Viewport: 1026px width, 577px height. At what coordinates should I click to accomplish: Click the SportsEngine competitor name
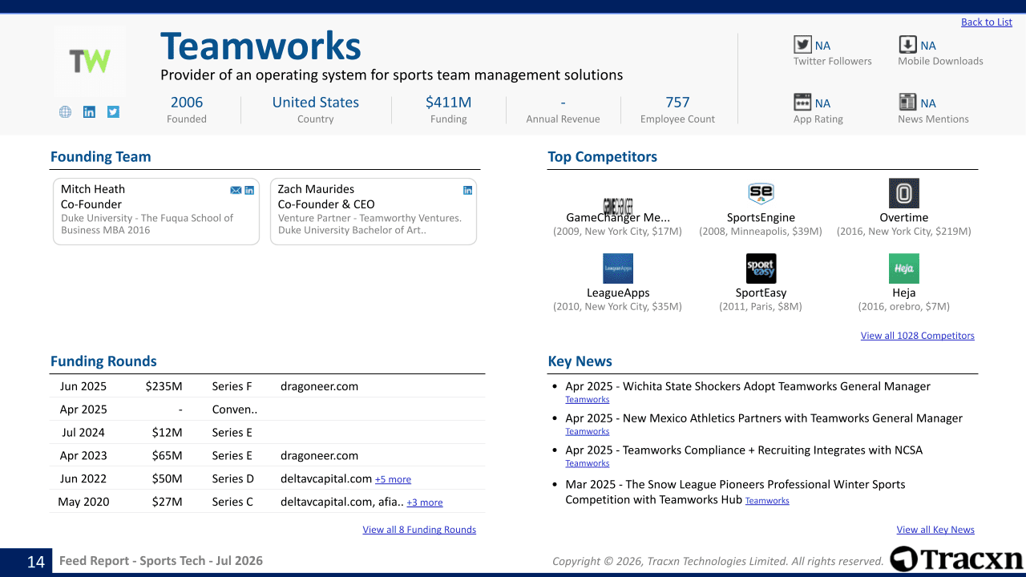click(761, 217)
